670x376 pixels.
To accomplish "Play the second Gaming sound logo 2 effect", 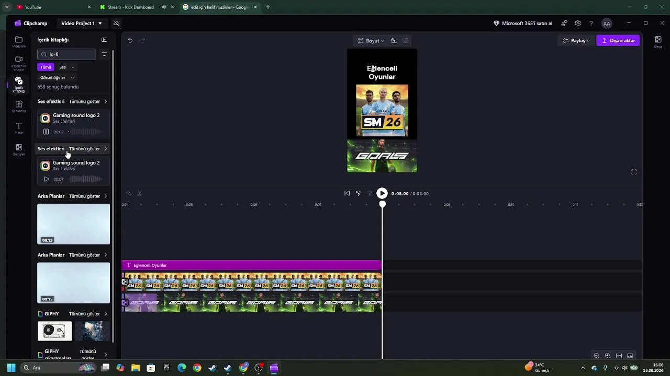I will 46,179.
